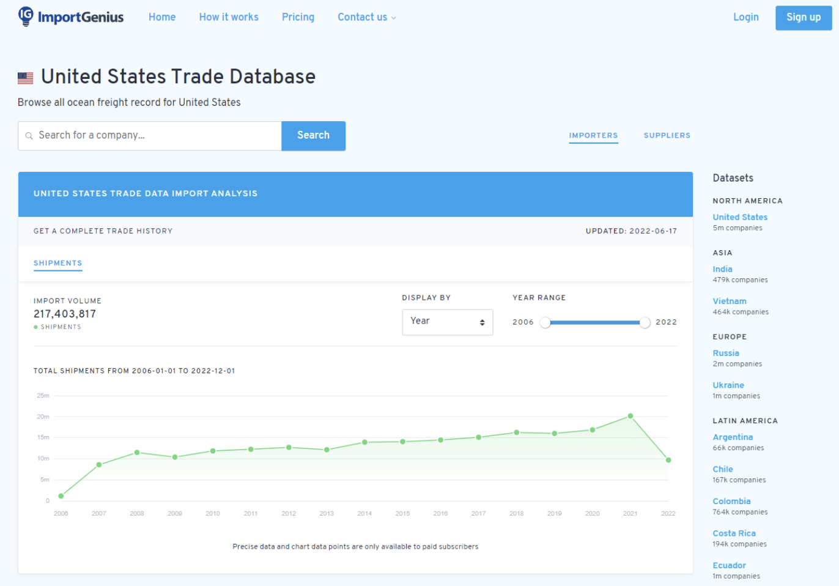
Task: Click the Sign up button
Action: point(804,18)
